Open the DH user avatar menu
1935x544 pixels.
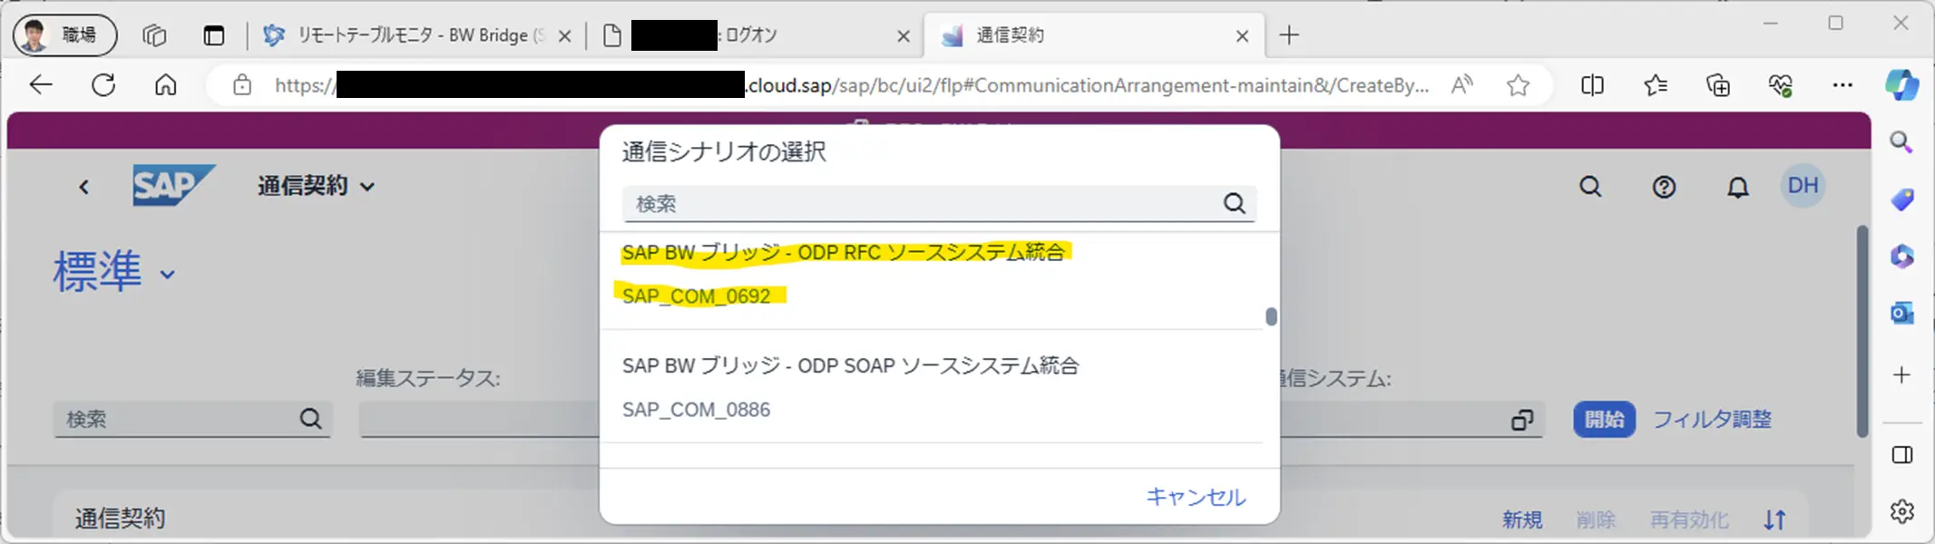tap(1803, 186)
